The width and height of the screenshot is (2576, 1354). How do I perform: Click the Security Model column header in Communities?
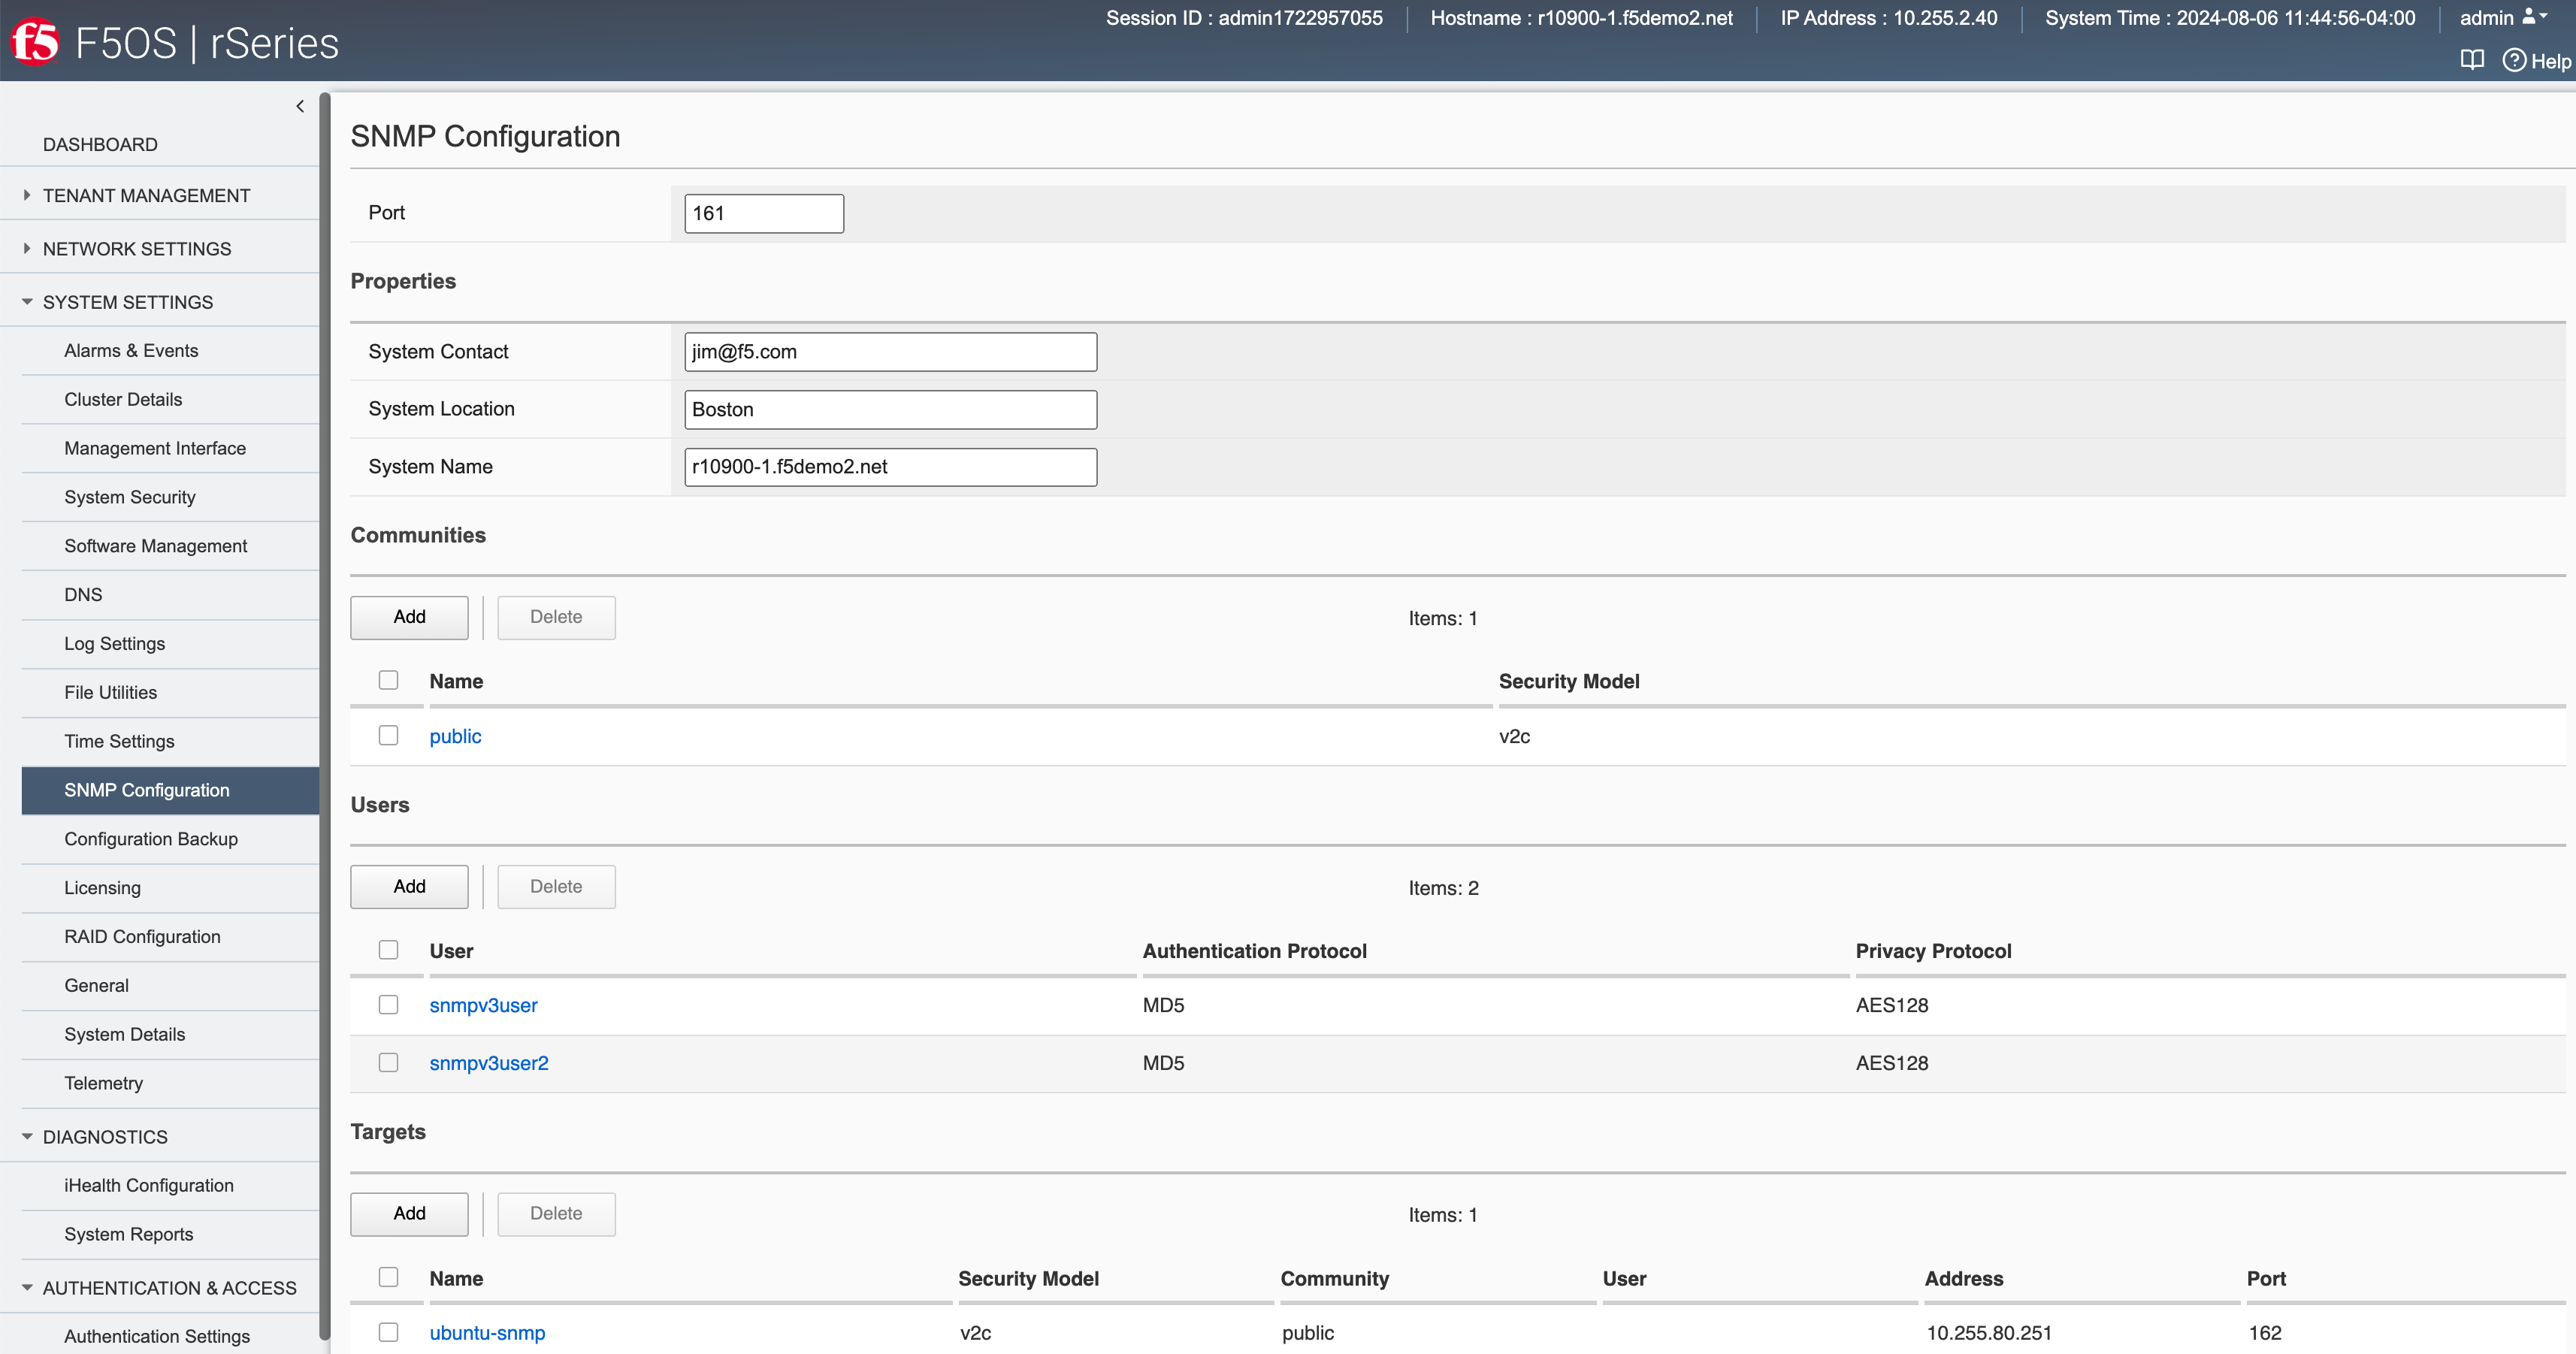[x=1569, y=682]
